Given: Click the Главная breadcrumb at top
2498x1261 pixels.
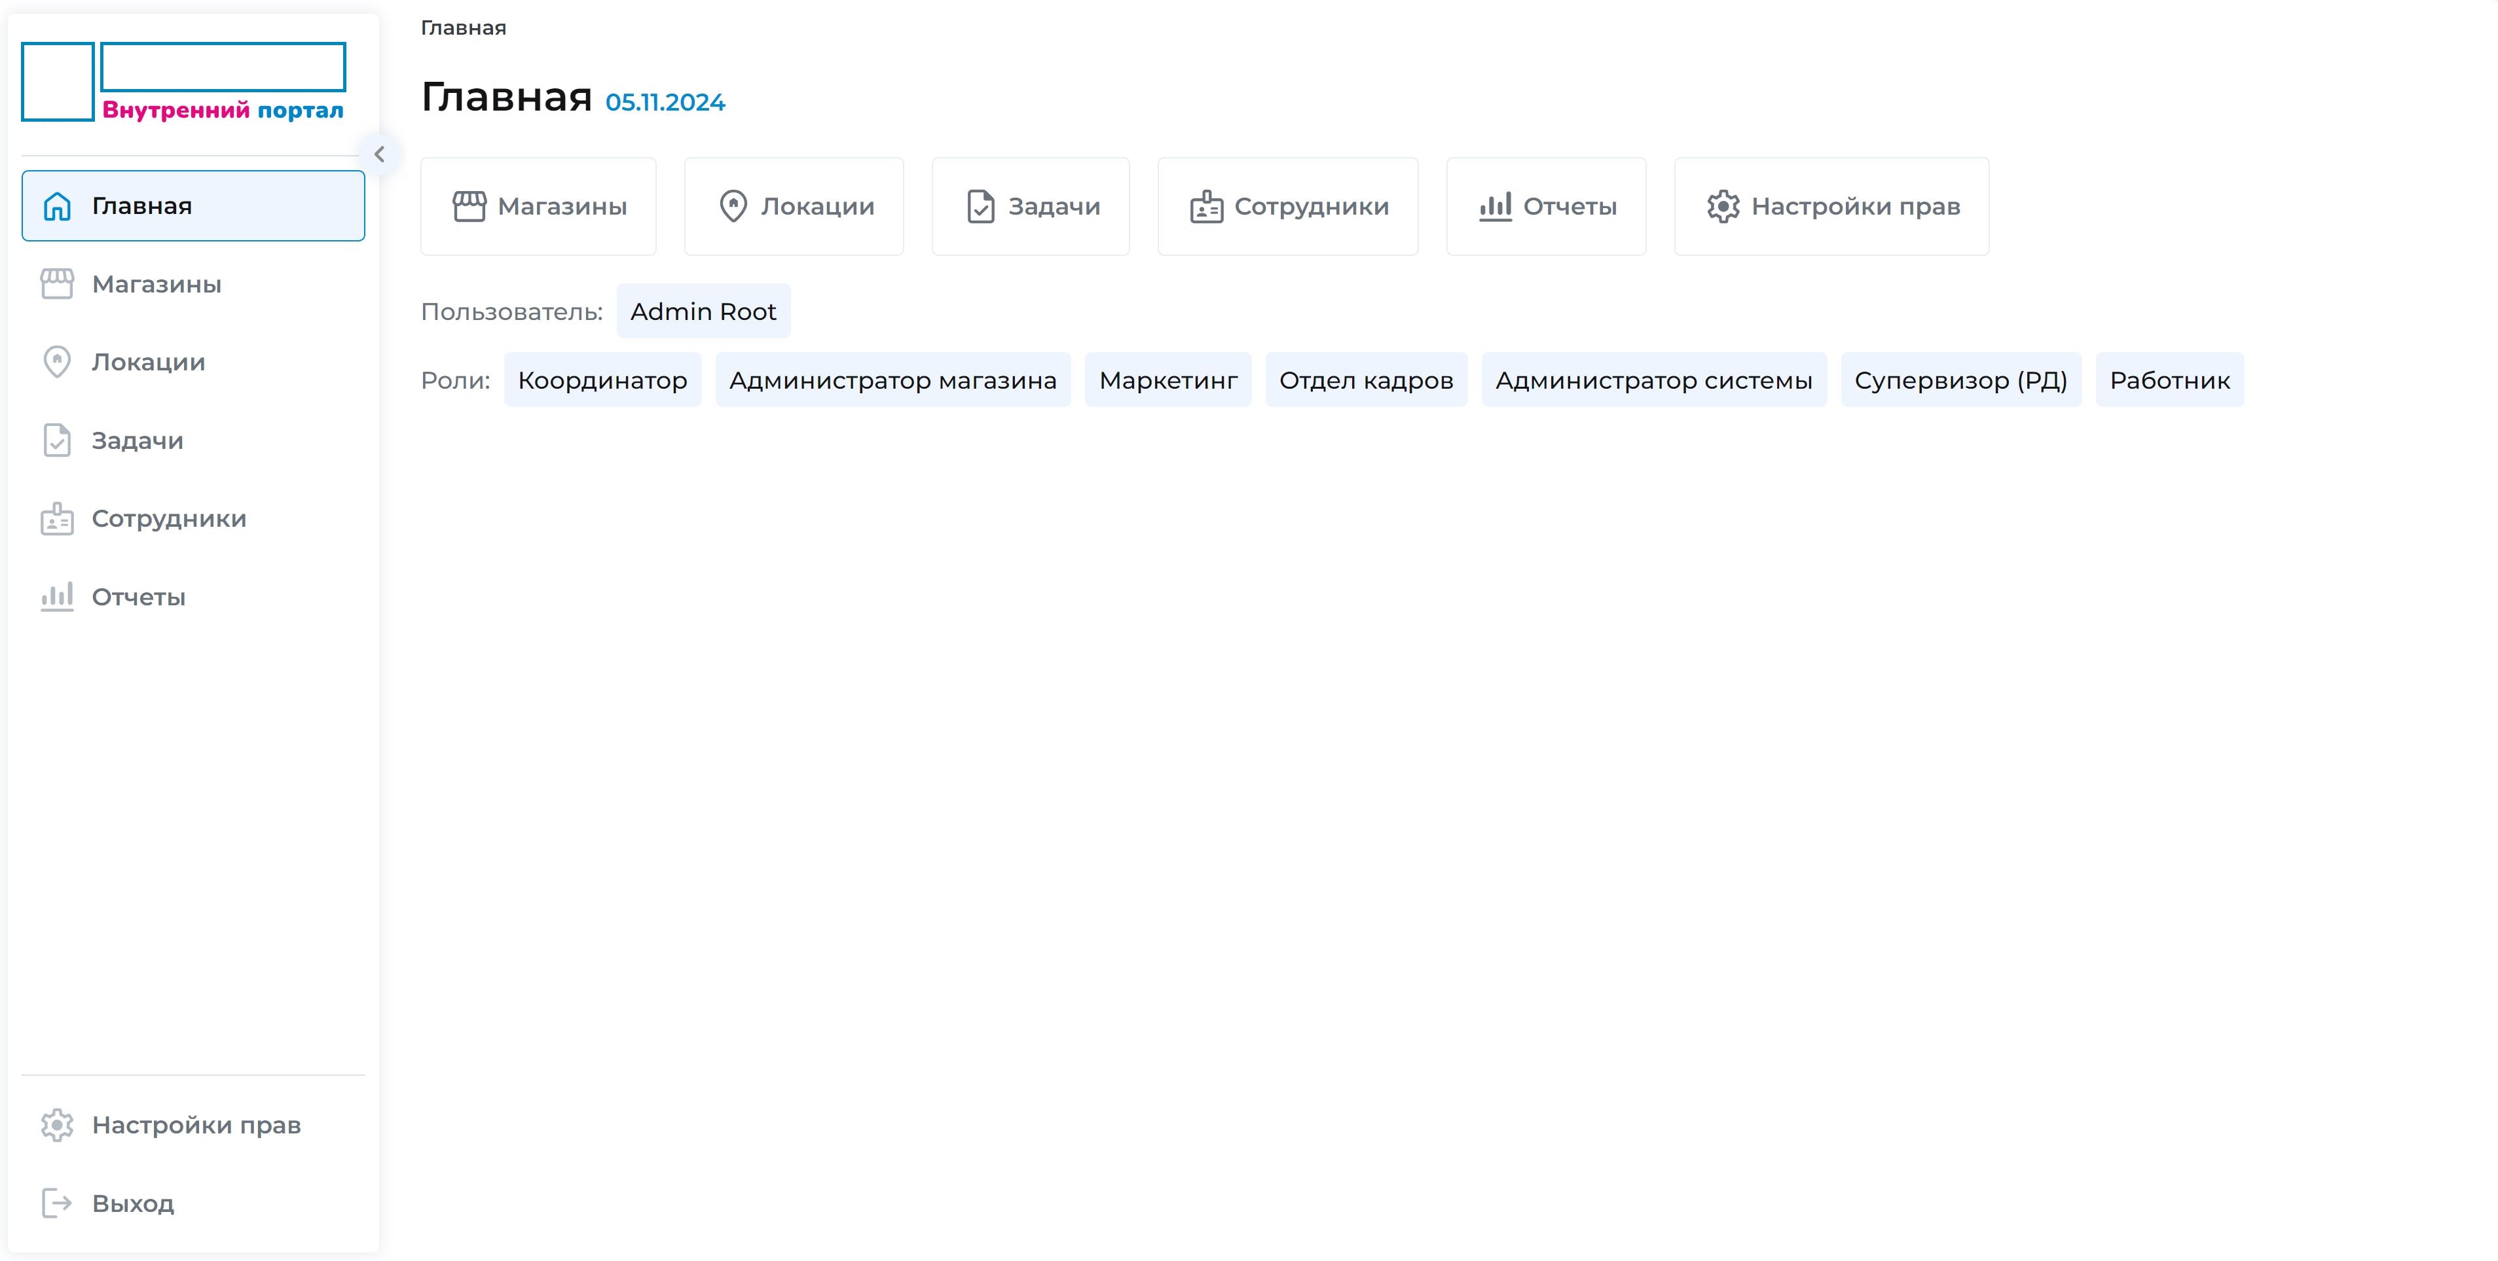Looking at the screenshot, I should pos(464,27).
